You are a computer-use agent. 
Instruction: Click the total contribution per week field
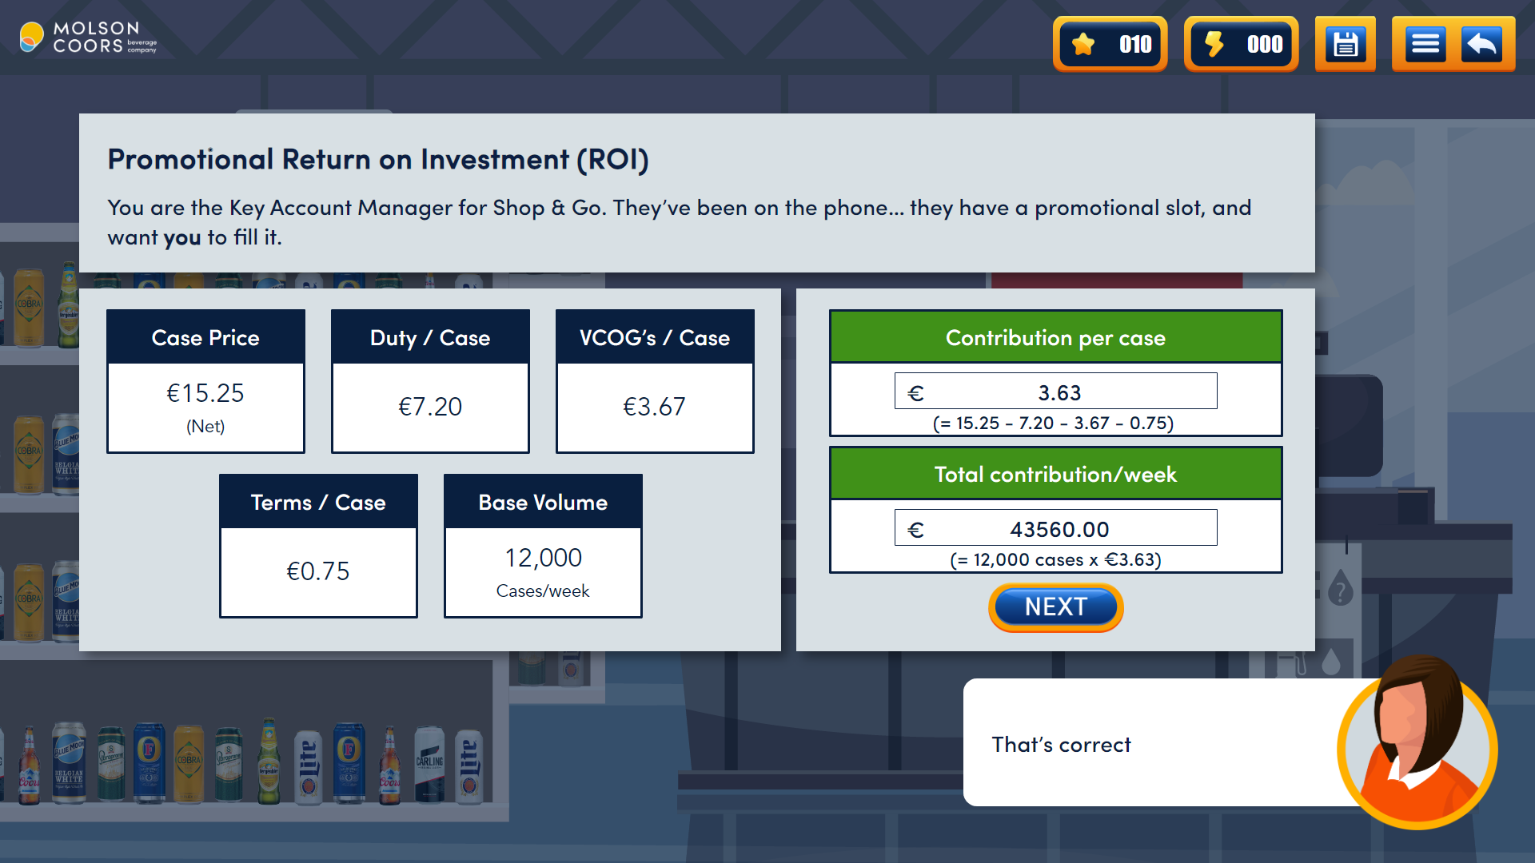click(1055, 528)
